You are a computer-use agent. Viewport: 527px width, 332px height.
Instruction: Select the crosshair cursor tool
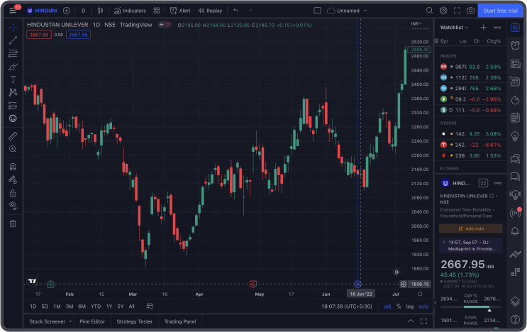13,27
